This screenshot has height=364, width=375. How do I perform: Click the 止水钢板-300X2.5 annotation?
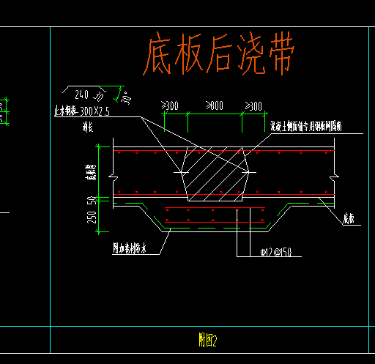pyautogui.click(x=82, y=111)
